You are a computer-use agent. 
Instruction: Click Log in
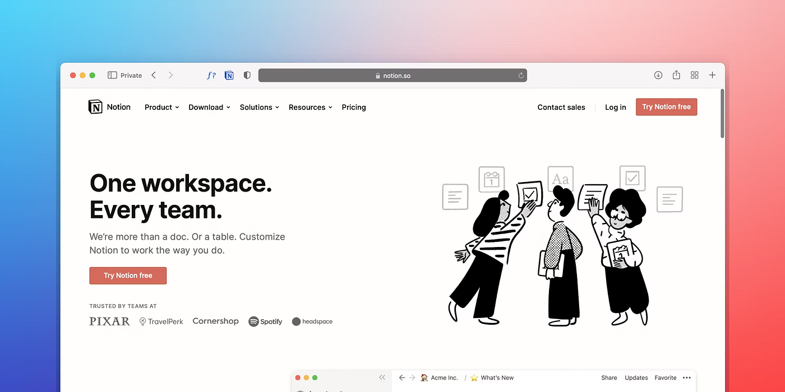coord(616,107)
